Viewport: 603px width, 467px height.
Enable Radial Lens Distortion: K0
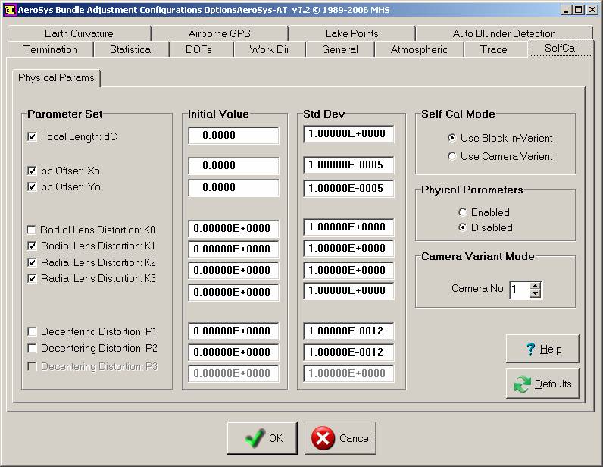pyautogui.click(x=32, y=230)
